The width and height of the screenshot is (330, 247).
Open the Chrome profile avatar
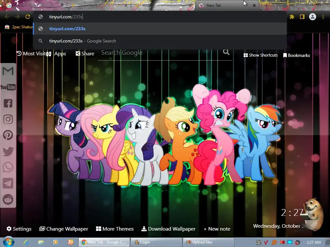point(313,17)
